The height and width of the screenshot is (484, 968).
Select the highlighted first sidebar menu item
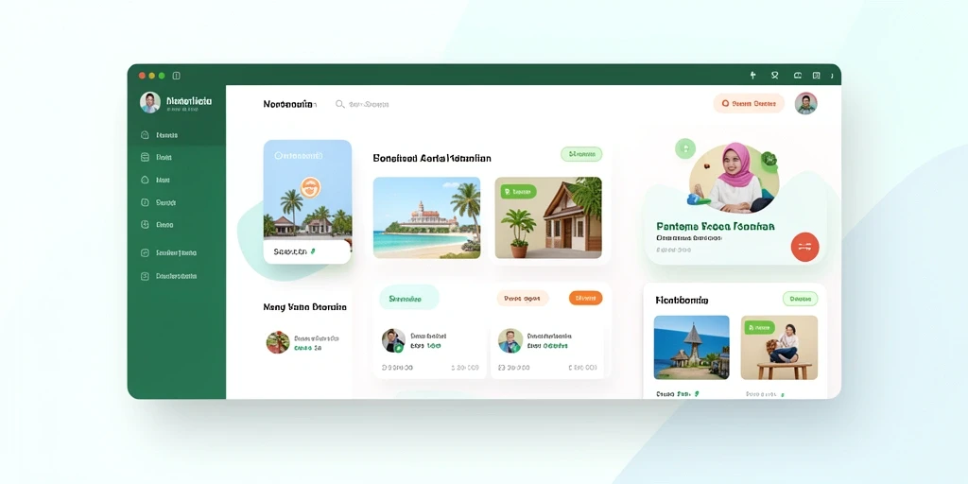tap(177, 134)
